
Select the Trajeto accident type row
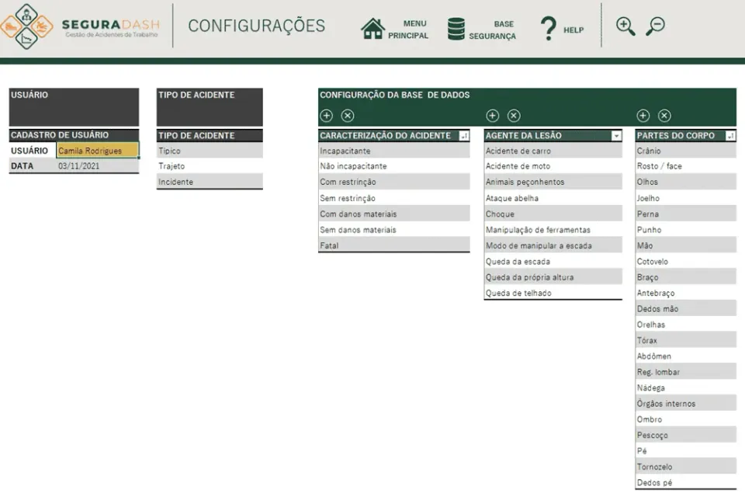pyautogui.click(x=210, y=166)
